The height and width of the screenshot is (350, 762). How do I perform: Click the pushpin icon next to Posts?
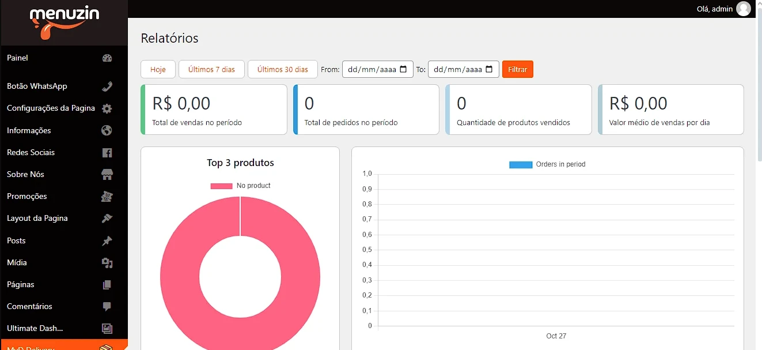pos(107,240)
